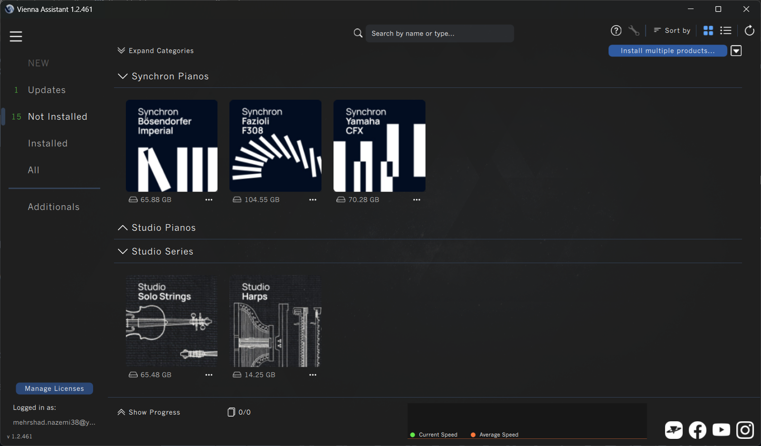This screenshot has width=761, height=446.
Task: Open Vienna's YouTube channel icon
Action: (721, 430)
